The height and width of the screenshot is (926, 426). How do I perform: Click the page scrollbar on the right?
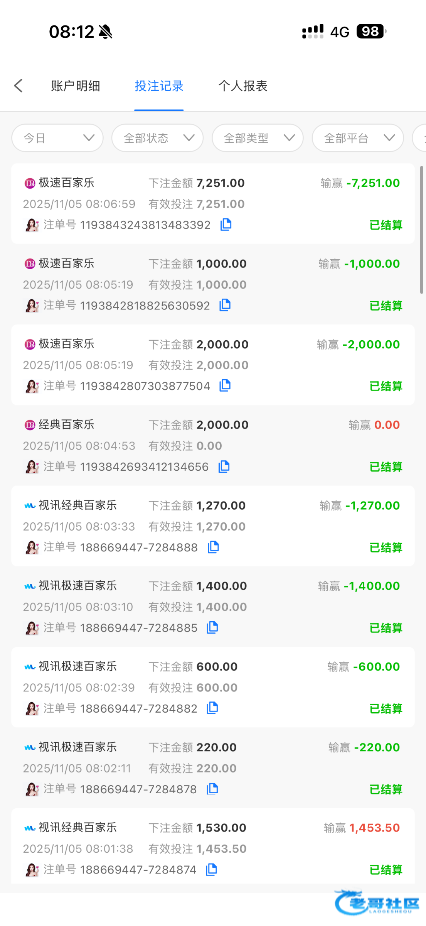421,230
